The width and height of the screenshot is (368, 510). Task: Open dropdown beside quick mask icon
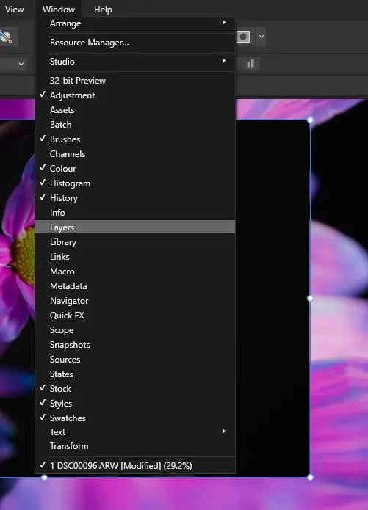(x=261, y=37)
